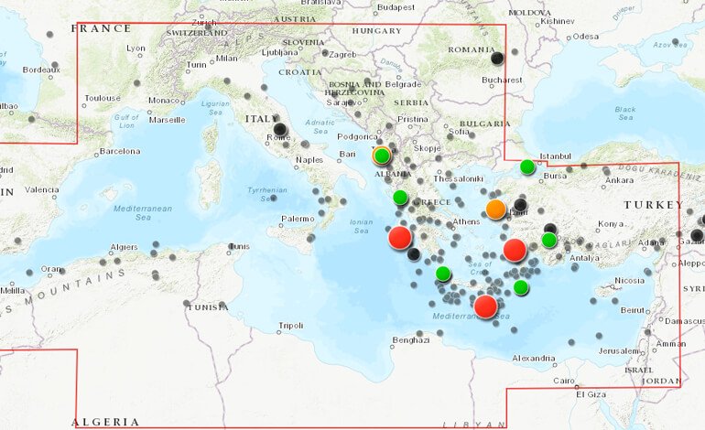Select the green marker in southwestern Turkey
The image size is (705, 430).
(549, 240)
